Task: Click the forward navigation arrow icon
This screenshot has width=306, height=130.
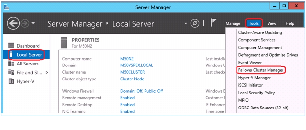Action: point(25,23)
